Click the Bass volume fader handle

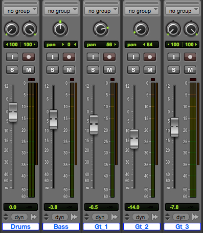tap(53, 120)
